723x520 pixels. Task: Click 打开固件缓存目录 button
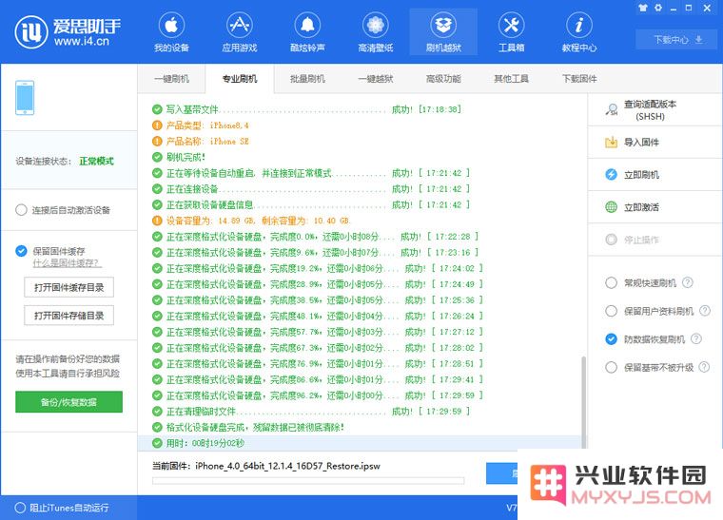point(68,287)
